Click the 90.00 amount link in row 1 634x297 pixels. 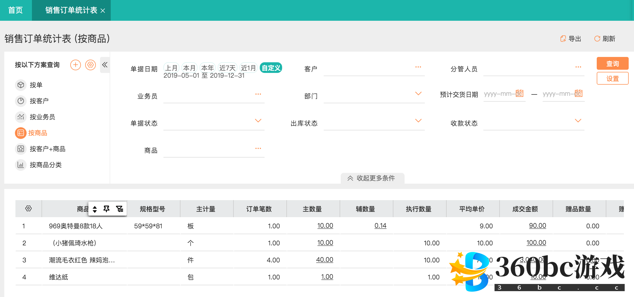pos(537,225)
